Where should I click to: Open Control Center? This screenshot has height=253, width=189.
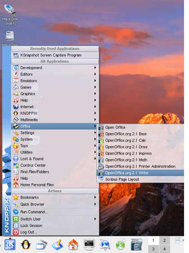55,165
